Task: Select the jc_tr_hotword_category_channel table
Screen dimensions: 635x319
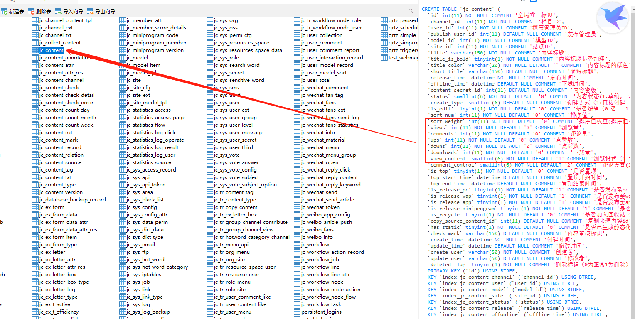Action: click(251, 237)
